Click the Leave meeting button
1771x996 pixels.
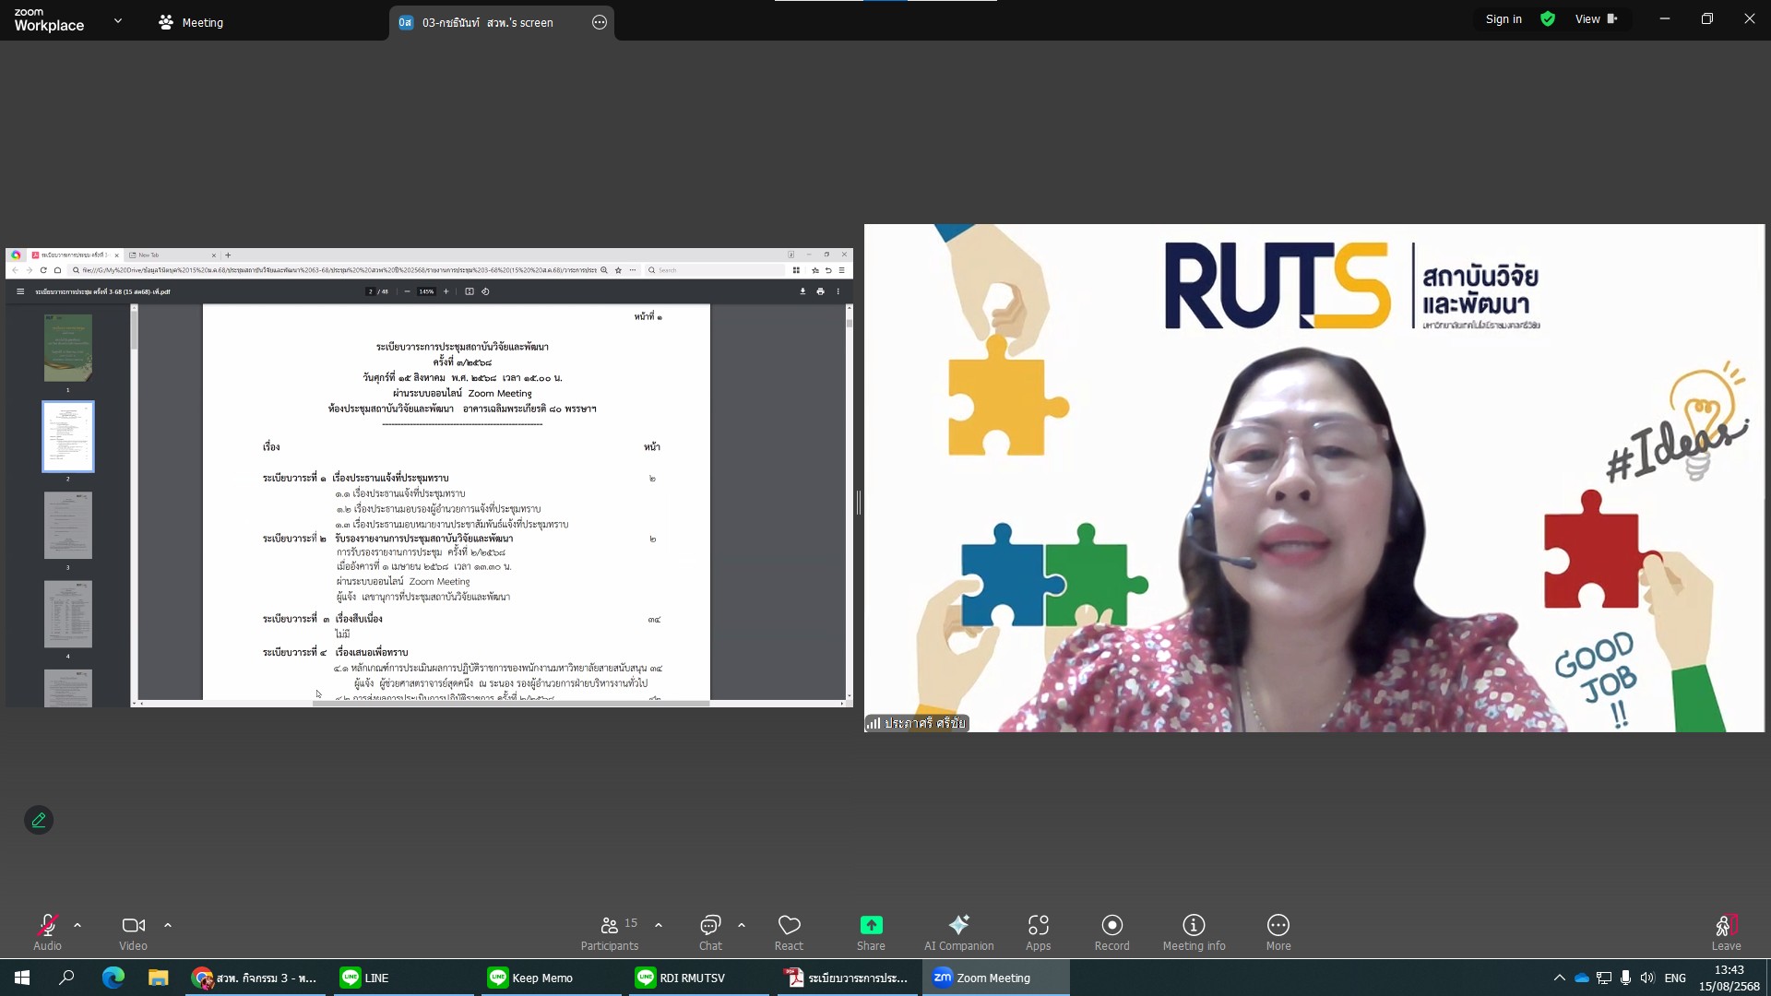coord(1726,931)
